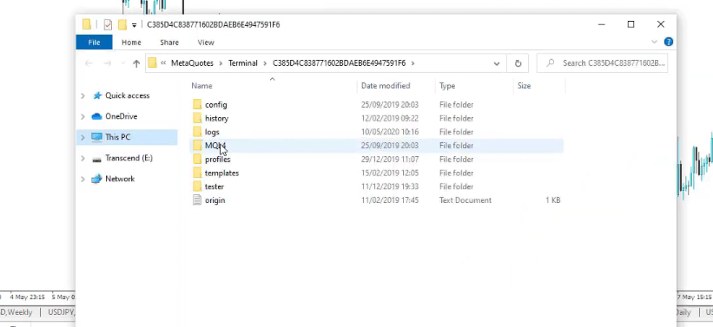
Task: Expand This PC tree node
Action: [83, 137]
